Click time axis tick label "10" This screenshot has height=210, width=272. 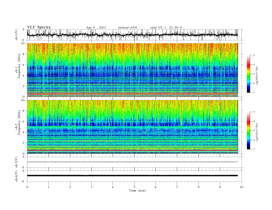(241, 187)
